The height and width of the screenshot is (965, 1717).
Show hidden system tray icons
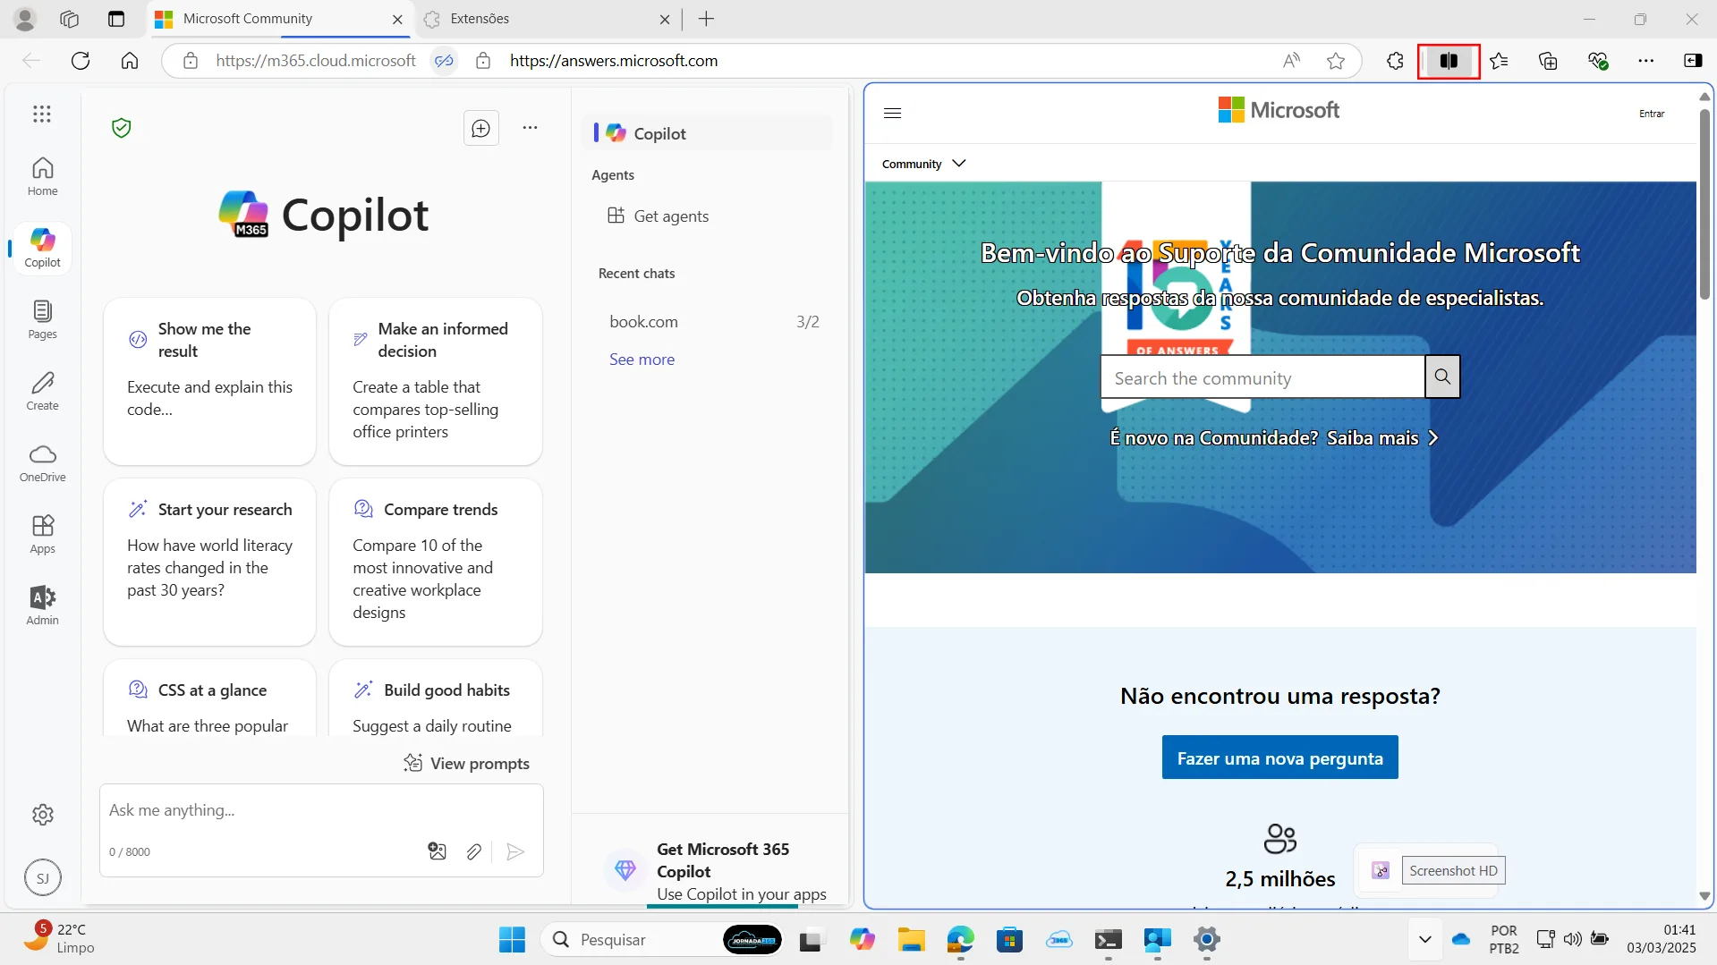1424,940
